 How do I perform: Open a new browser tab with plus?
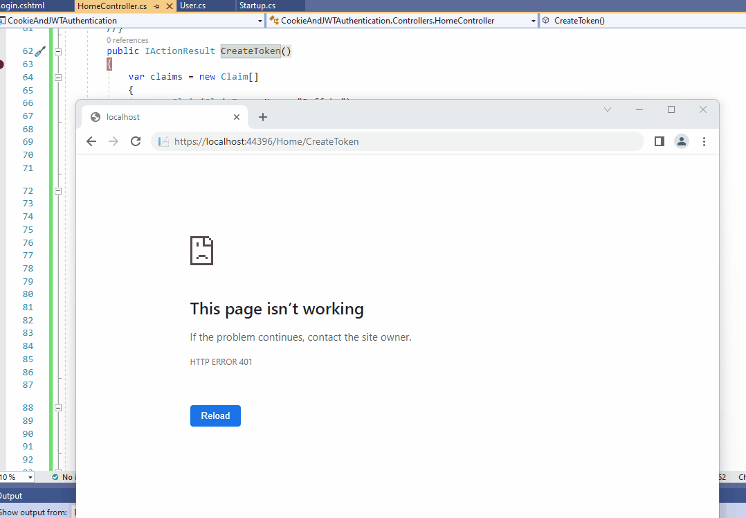click(263, 117)
